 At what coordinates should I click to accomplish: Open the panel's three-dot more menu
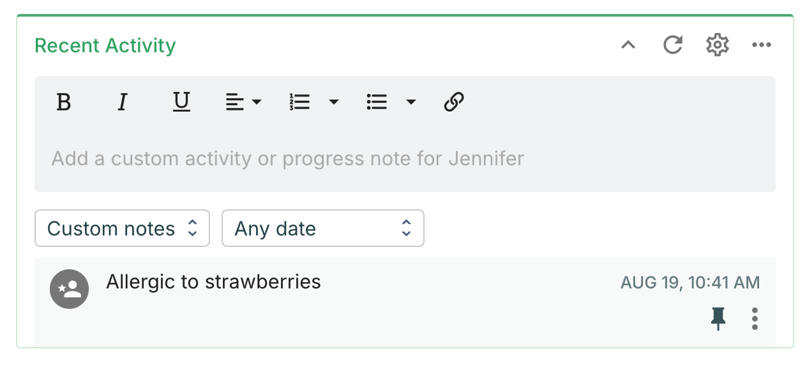click(762, 45)
